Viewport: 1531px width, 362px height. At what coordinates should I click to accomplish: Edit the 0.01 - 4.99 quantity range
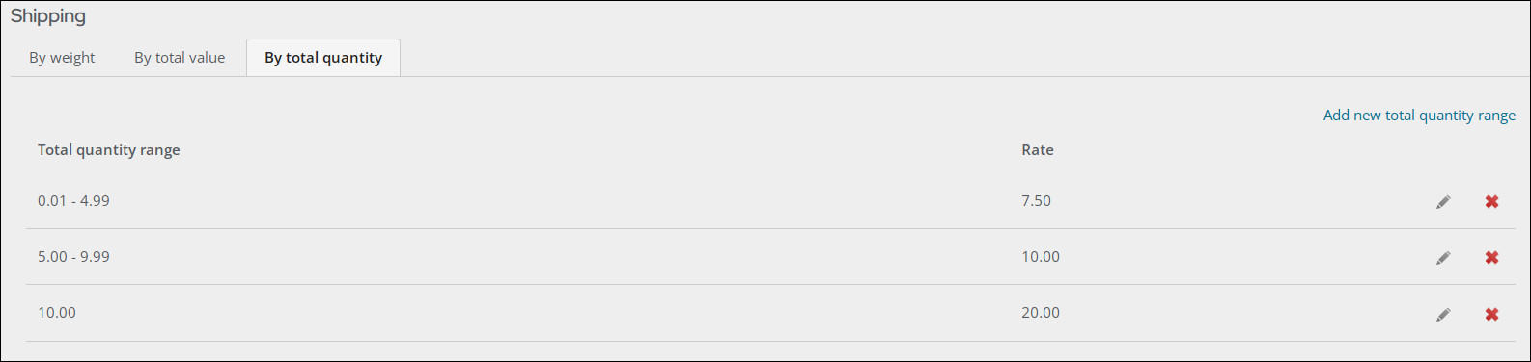(1443, 202)
